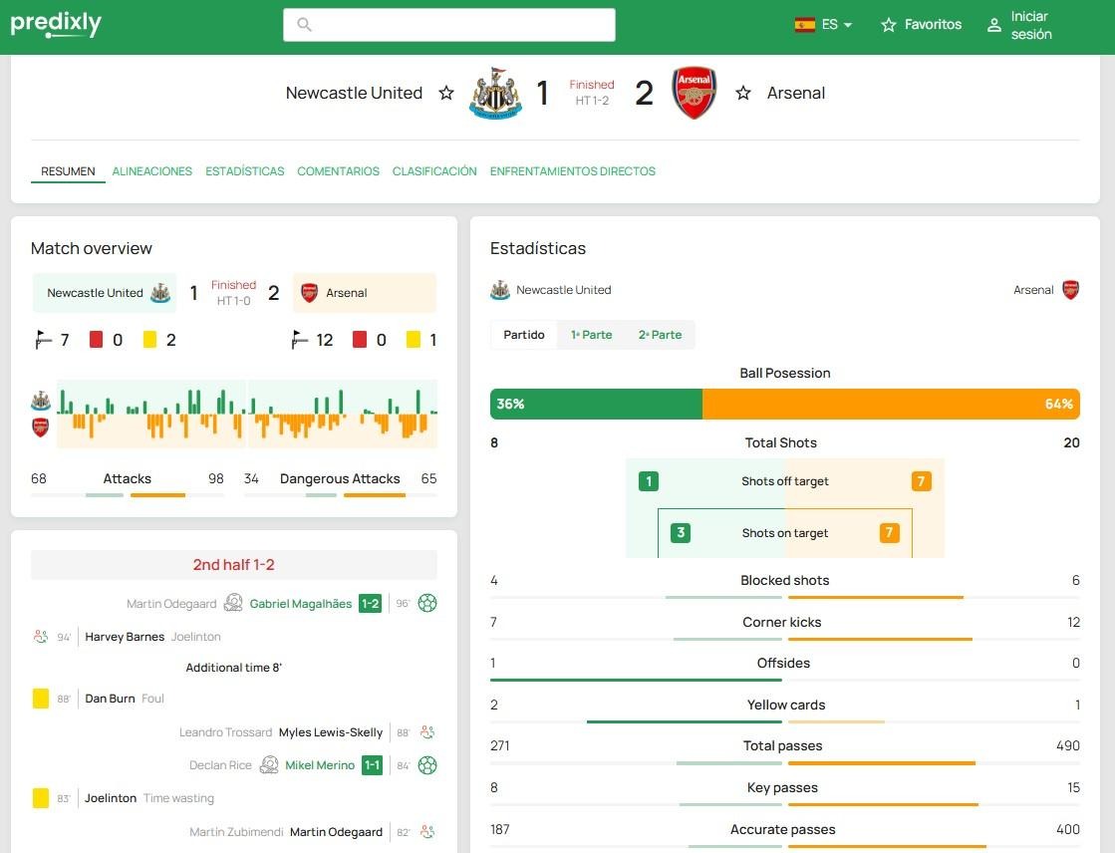Open the Estadísticas tab
1115x853 pixels.
coord(245,171)
